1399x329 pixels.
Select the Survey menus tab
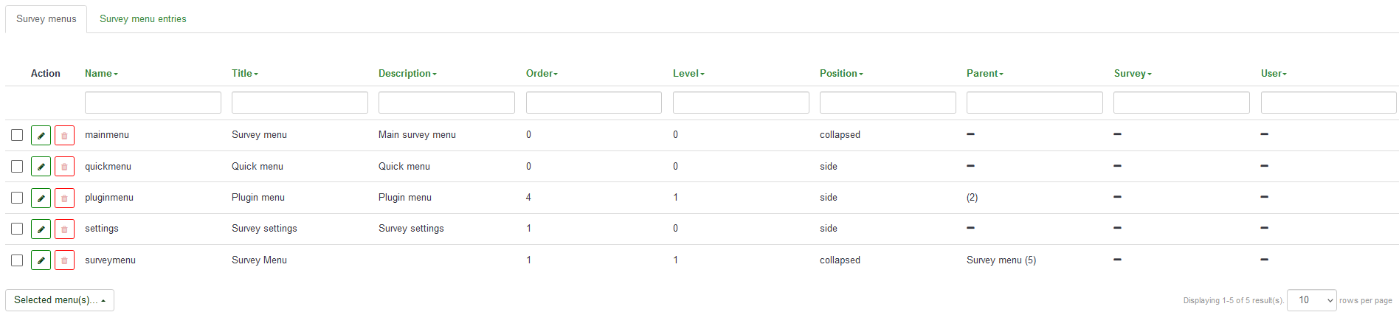46,19
